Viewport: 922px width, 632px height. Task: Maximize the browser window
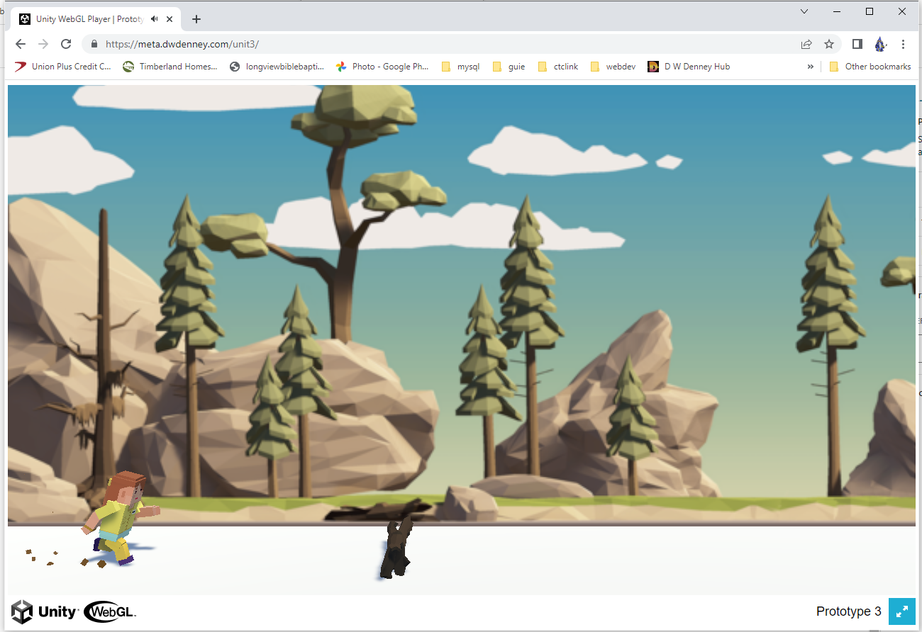coord(870,11)
